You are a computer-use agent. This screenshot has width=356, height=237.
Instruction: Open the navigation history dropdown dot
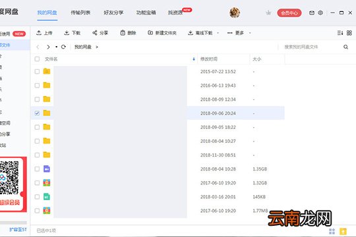[x=56, y=47]
